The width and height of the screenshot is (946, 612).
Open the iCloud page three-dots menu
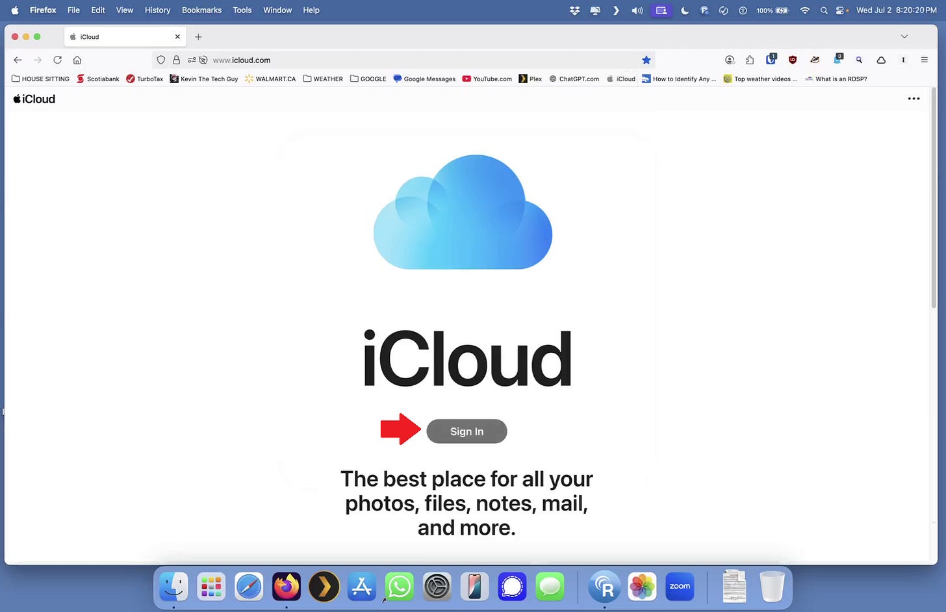(x=914, y=99)
